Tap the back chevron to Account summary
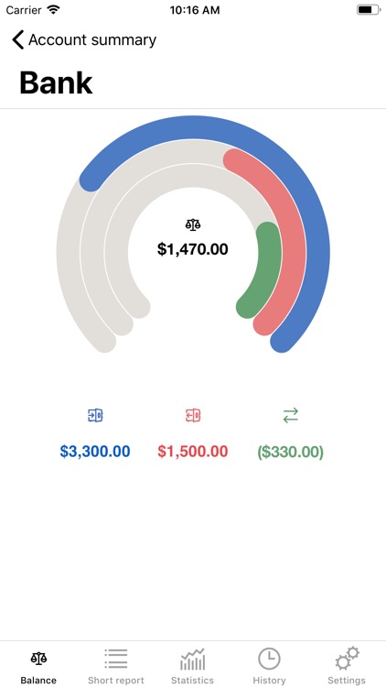 coord(17,40)
